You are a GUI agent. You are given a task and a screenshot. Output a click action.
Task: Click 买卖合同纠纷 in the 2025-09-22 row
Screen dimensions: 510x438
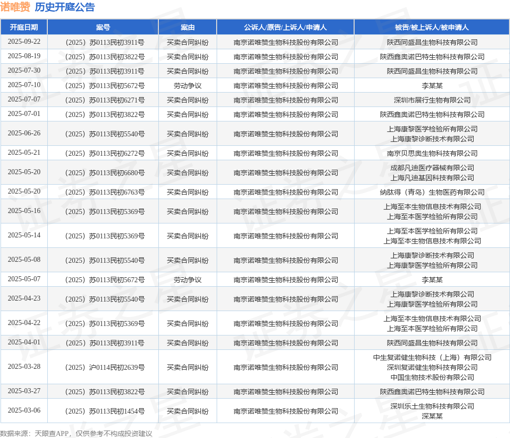pos(188,43)
